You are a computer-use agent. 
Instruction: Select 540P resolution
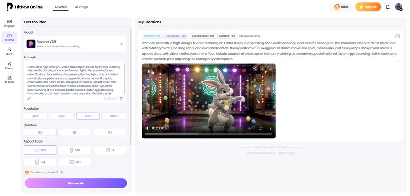coord(62,116)
